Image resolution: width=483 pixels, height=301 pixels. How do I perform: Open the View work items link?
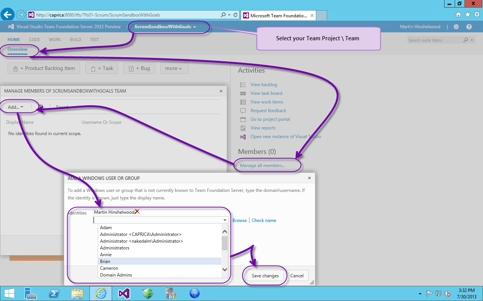pyautogui.click(x=267, y=102)
